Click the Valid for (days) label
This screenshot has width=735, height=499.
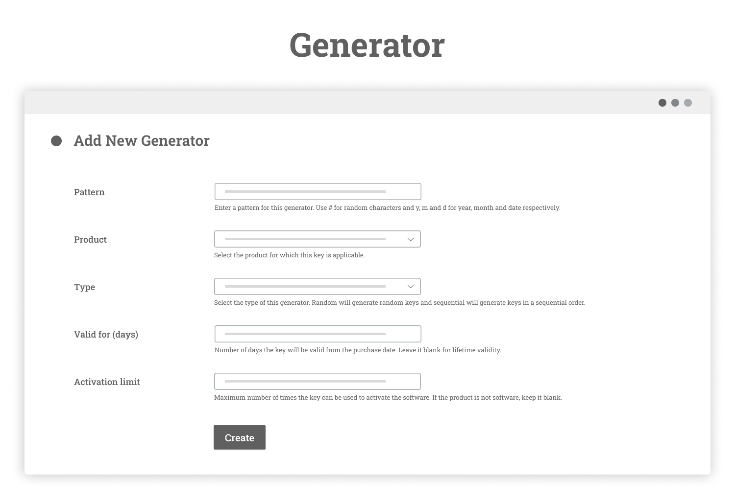click(x=106, y=335)
